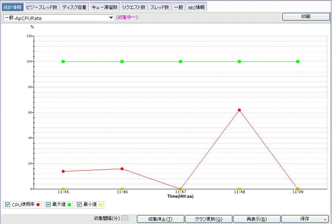The width and height of the screenshot is (332, 224).
Task: Click the 収集間隔 interval input field
Action: (125, 219)
